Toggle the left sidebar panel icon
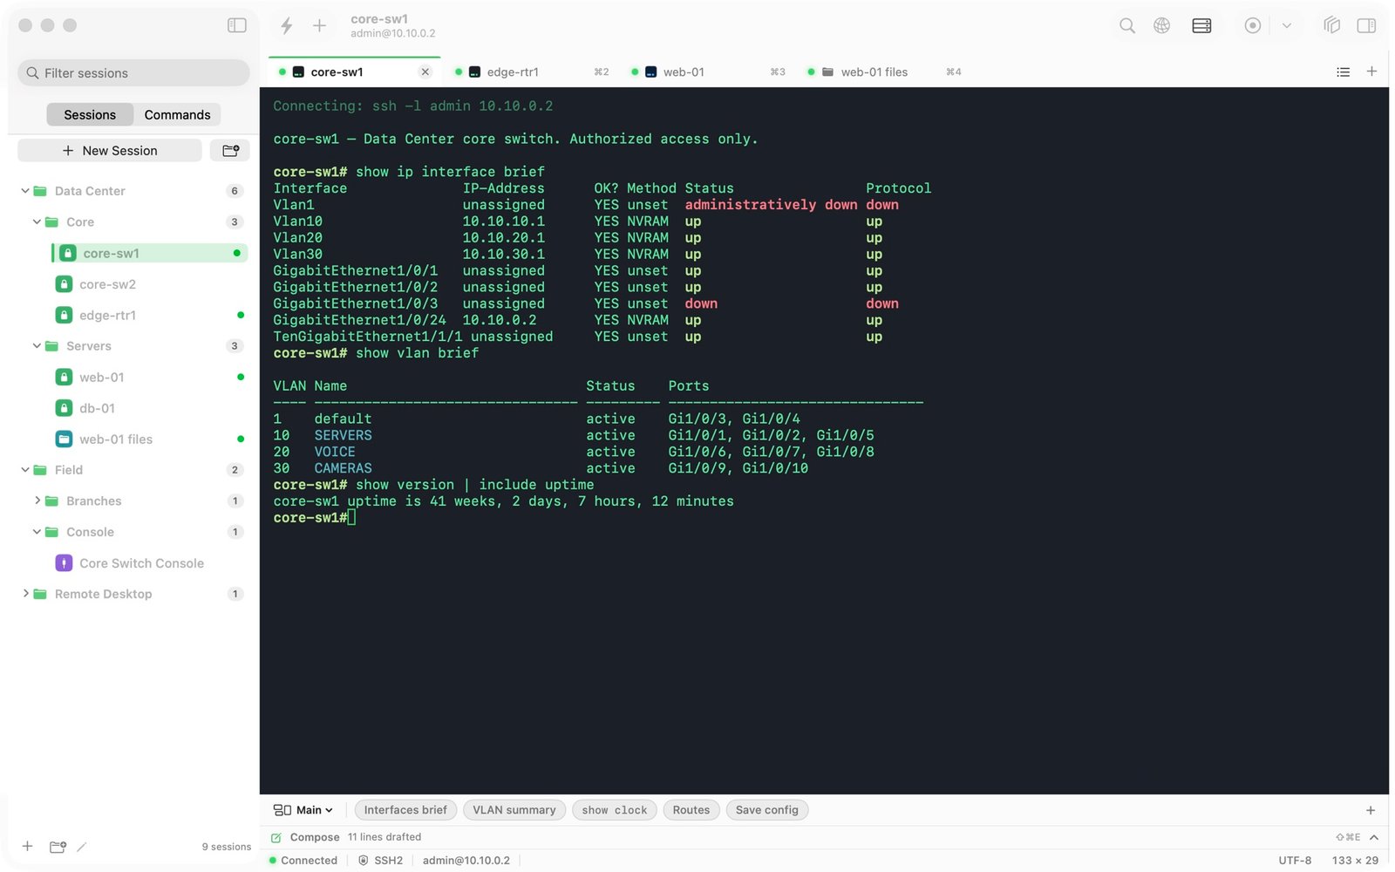The height and width of the screenshot is (872, 1395). [236, 25]
